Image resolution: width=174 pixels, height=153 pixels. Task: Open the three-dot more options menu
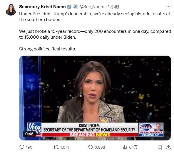168,7
